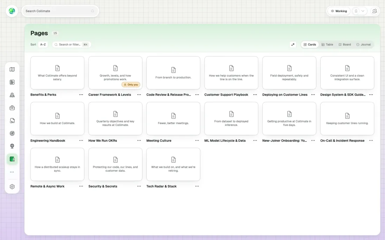Open the Career Framework & Levels card
Screen dimensions: 385x240
[x=115, y=73]
